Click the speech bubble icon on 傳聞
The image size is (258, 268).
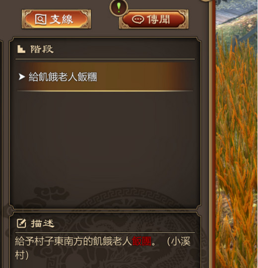pyautogui.click(x=138, y=20)
